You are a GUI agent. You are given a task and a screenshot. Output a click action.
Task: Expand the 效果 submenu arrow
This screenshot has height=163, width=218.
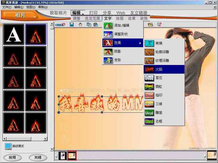click(140, 43)
